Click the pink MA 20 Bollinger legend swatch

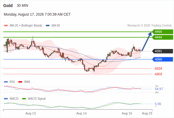point(6,26)
